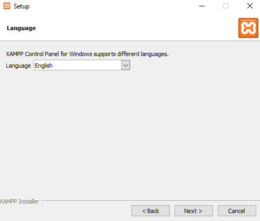
Task: Click the grayed-out maximize button
Action: point(226,6)
